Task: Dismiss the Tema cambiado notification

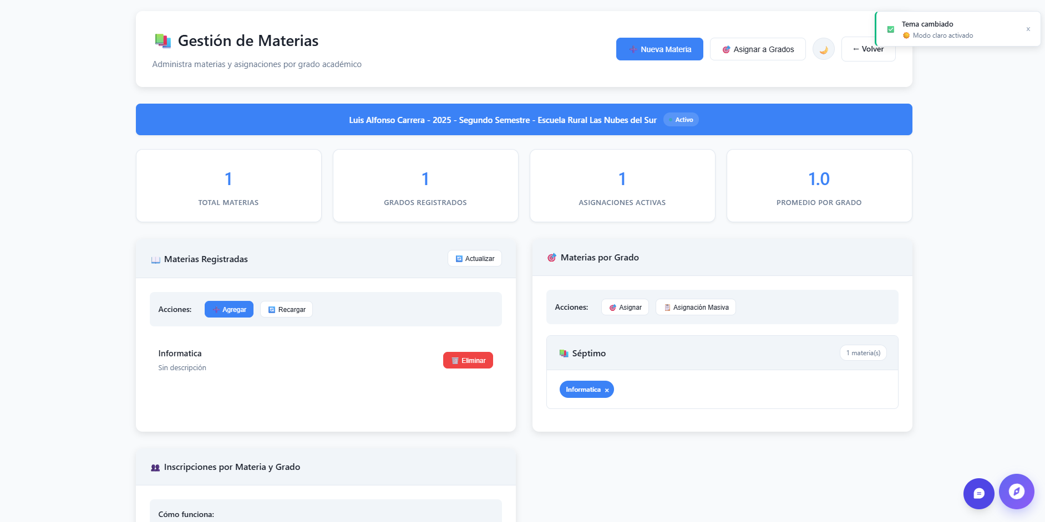Action: click(x=1028, y=29)
